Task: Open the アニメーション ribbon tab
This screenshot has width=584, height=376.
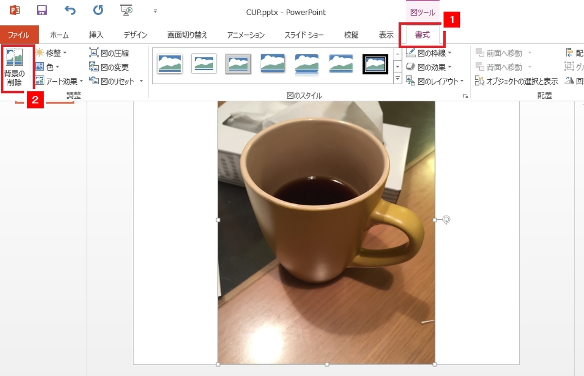Action: pyautogui.click(x=246, y=35)
